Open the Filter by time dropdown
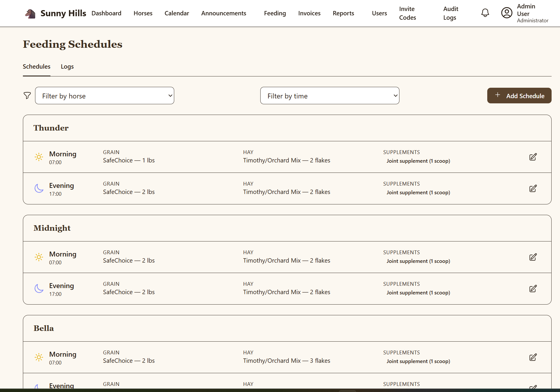 click(330, 96)
